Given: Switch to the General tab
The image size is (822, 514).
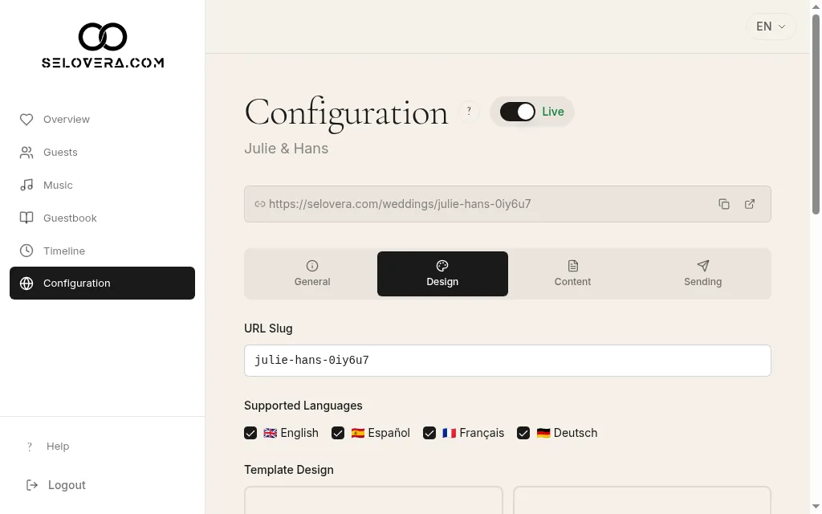Looking at the screenshot, I should coord(312,274).
